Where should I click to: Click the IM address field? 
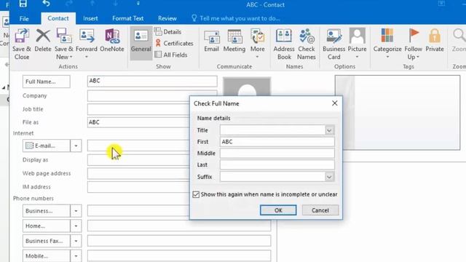(138, 187)
